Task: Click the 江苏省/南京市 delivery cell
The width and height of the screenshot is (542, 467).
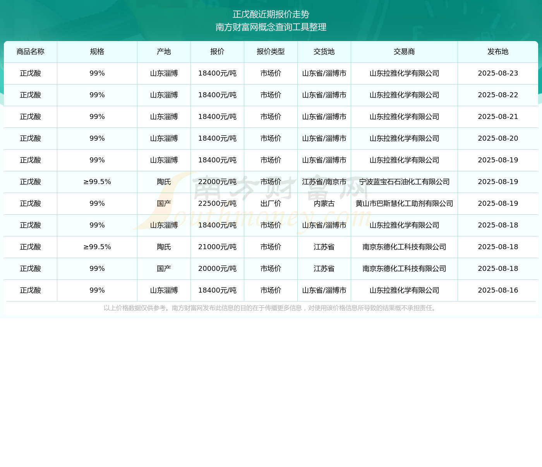Action: click(x=324, y=182)
